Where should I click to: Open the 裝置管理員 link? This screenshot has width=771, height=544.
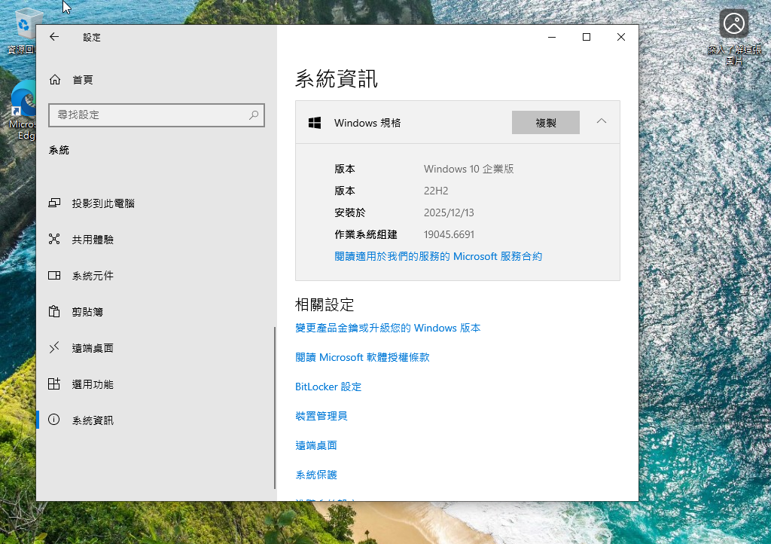pyautogui.click(x=322, y=416)
